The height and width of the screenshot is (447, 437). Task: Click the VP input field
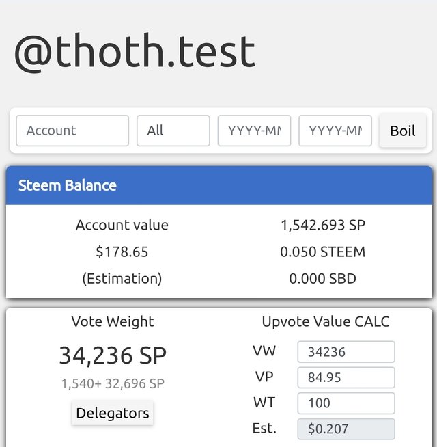pos(346,377)
